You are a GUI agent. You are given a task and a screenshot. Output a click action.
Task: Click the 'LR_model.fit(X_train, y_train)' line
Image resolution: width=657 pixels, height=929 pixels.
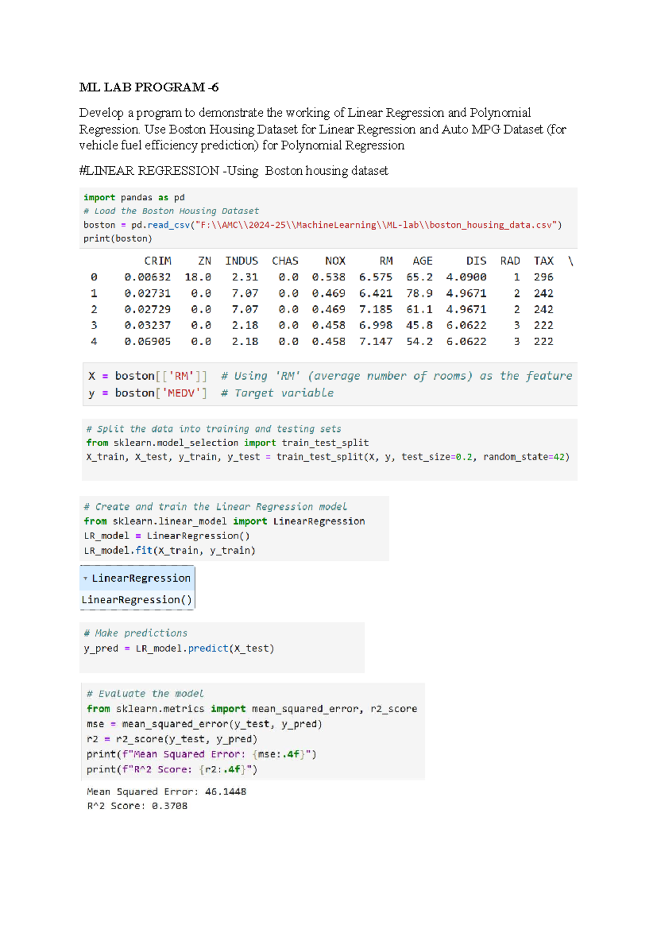170,551
